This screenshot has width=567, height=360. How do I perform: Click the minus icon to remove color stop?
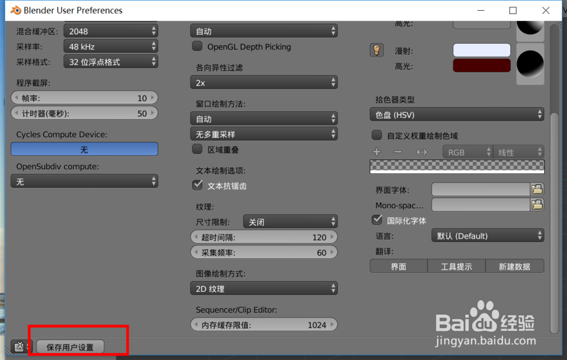(397, 152)
